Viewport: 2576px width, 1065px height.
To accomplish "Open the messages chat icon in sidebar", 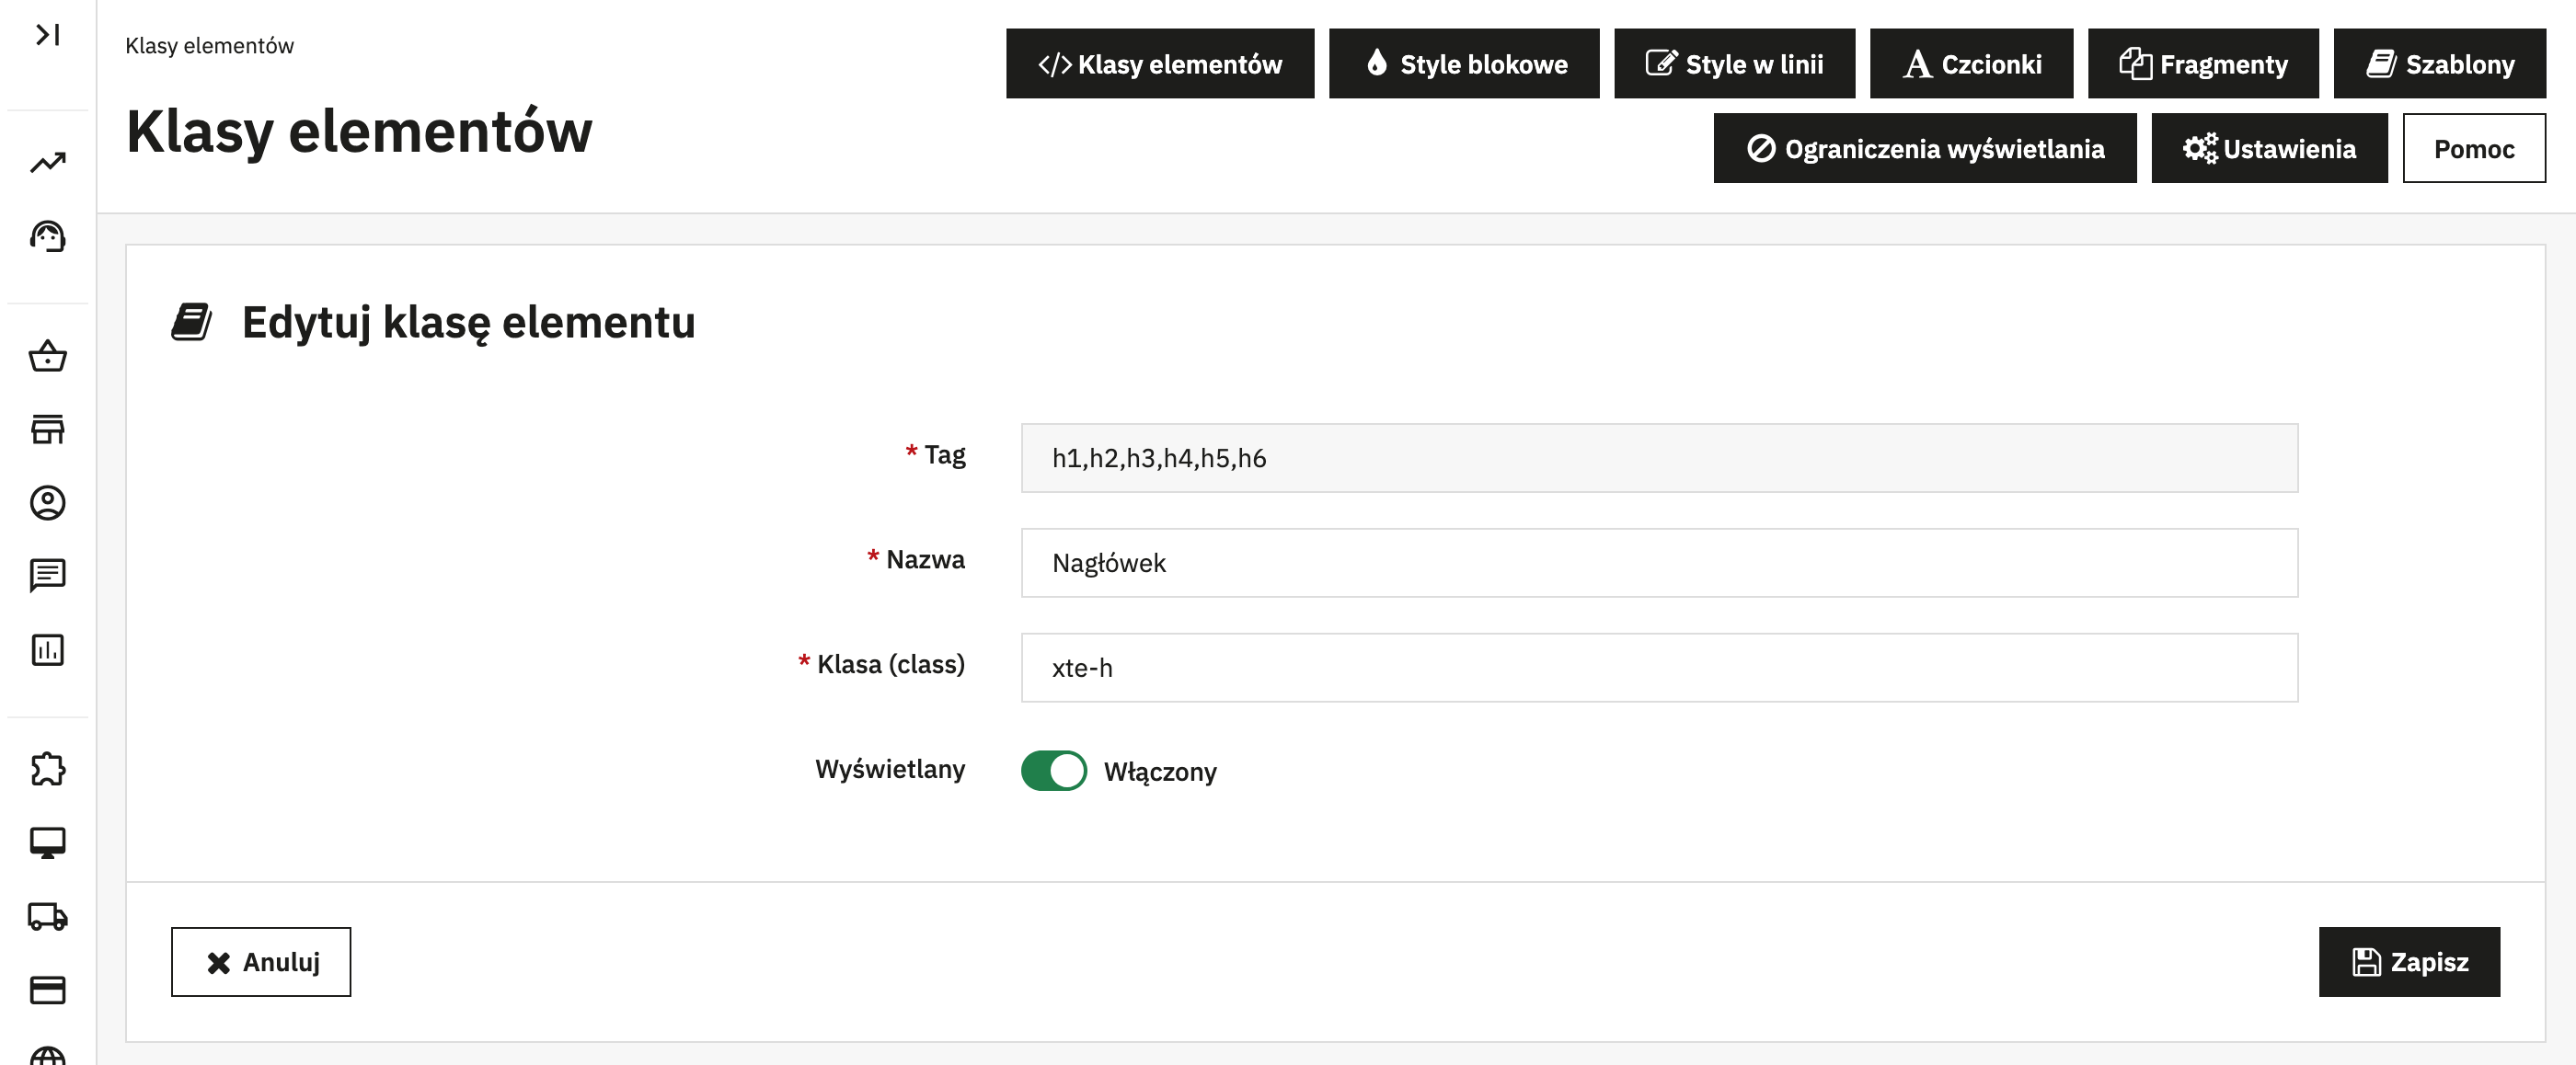I will pos(47,575).
